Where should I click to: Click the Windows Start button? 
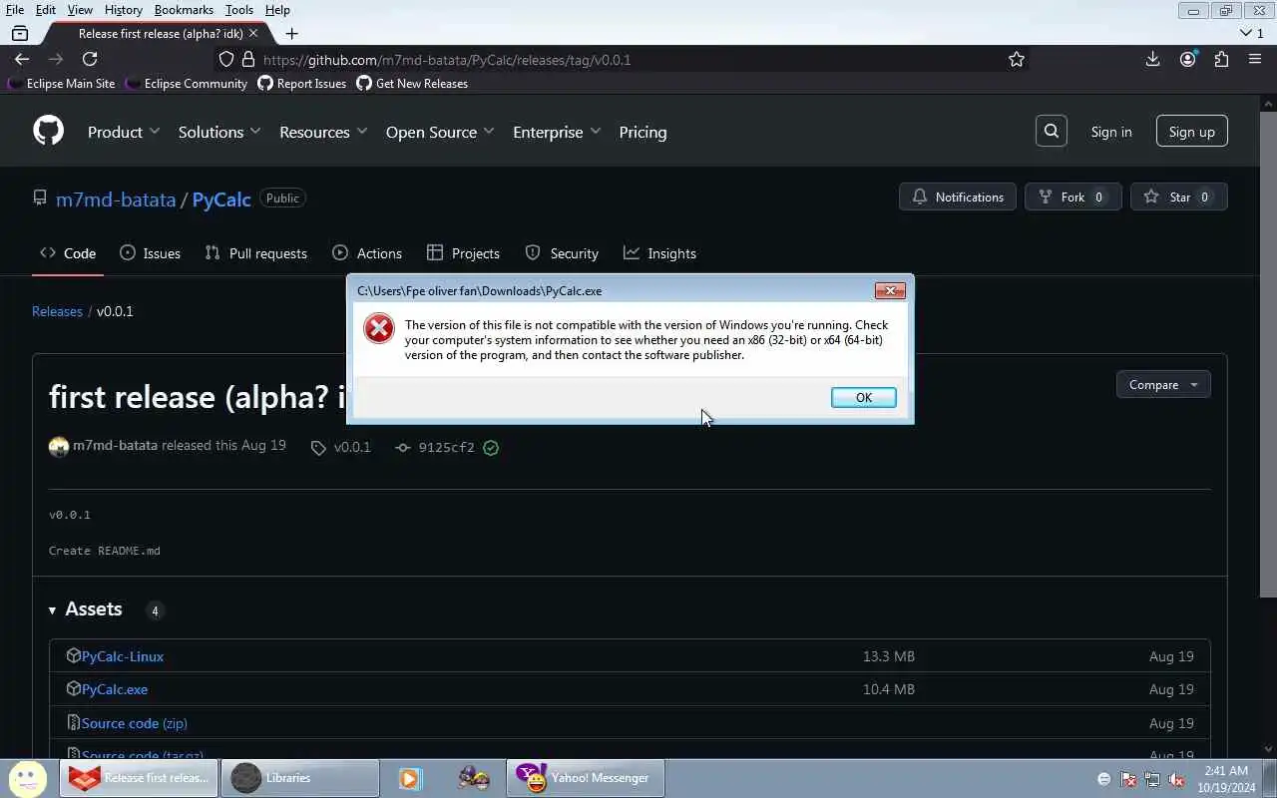[x=27, y=778]
